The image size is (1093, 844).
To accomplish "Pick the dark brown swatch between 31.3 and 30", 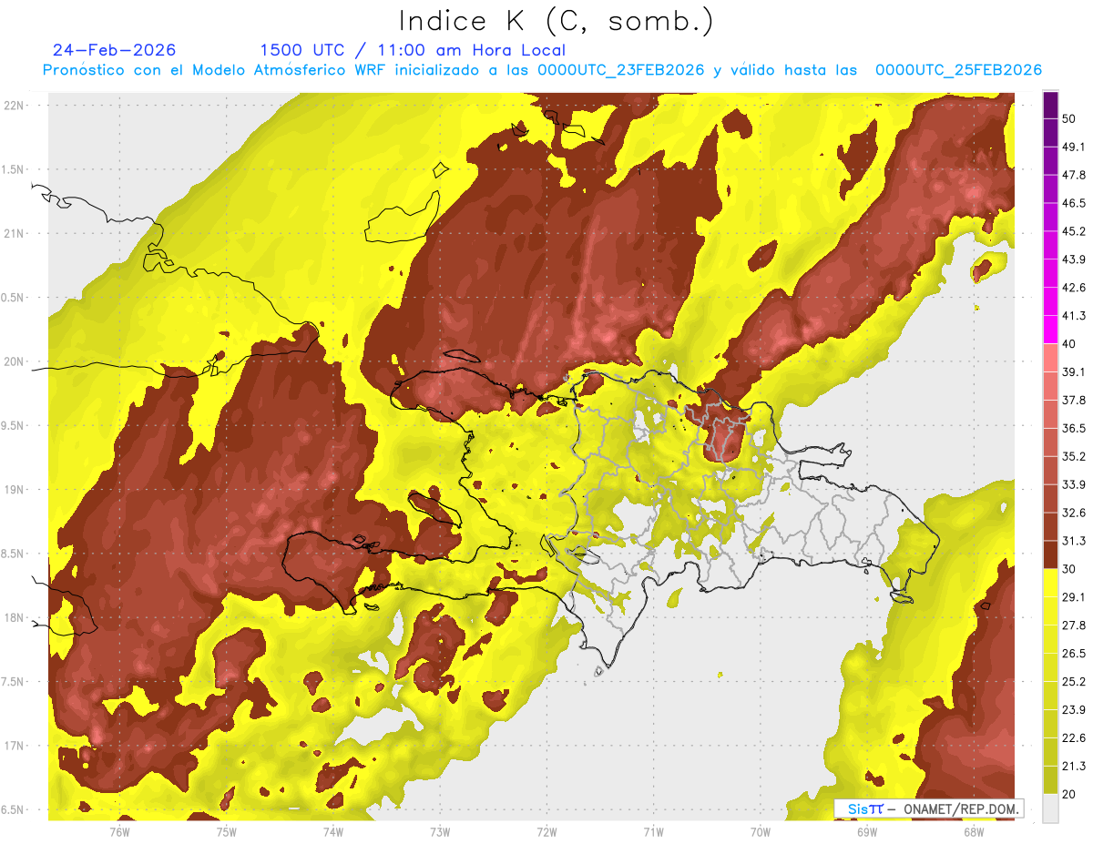I will pyautogui.click(x=1050, y=554).
